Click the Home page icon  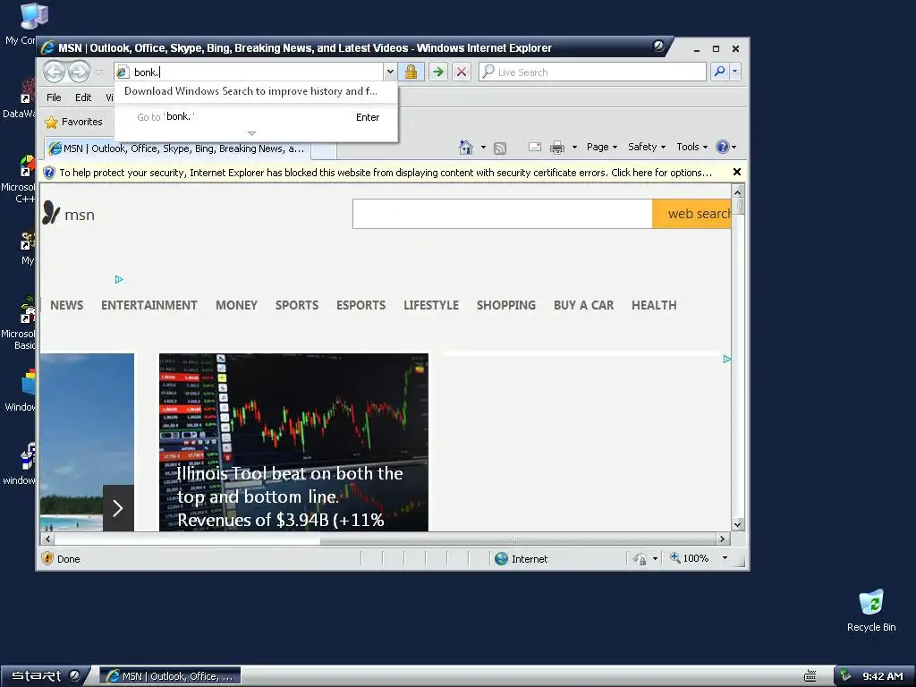465,148
